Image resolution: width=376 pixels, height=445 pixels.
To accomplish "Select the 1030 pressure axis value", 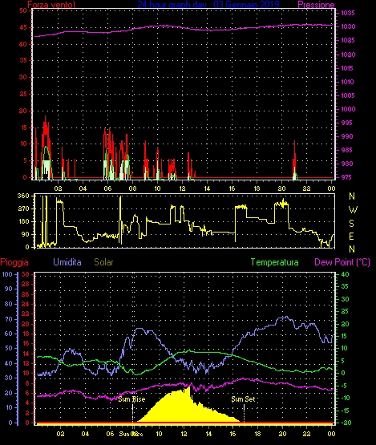I will coord(348,26).
